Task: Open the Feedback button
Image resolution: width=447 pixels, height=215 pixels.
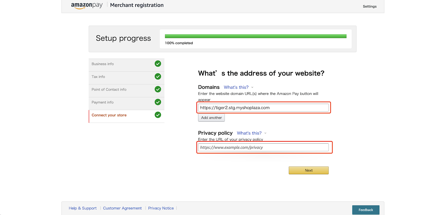Action: pos(366,210)
